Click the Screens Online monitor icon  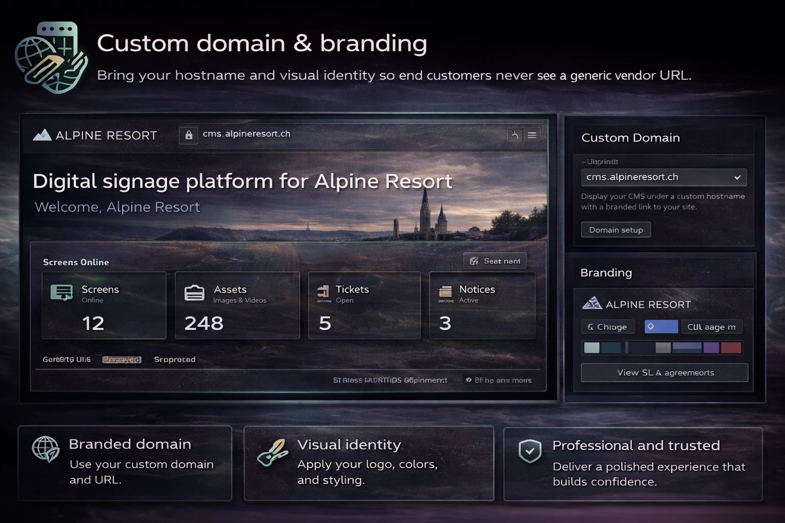(61, 293)
